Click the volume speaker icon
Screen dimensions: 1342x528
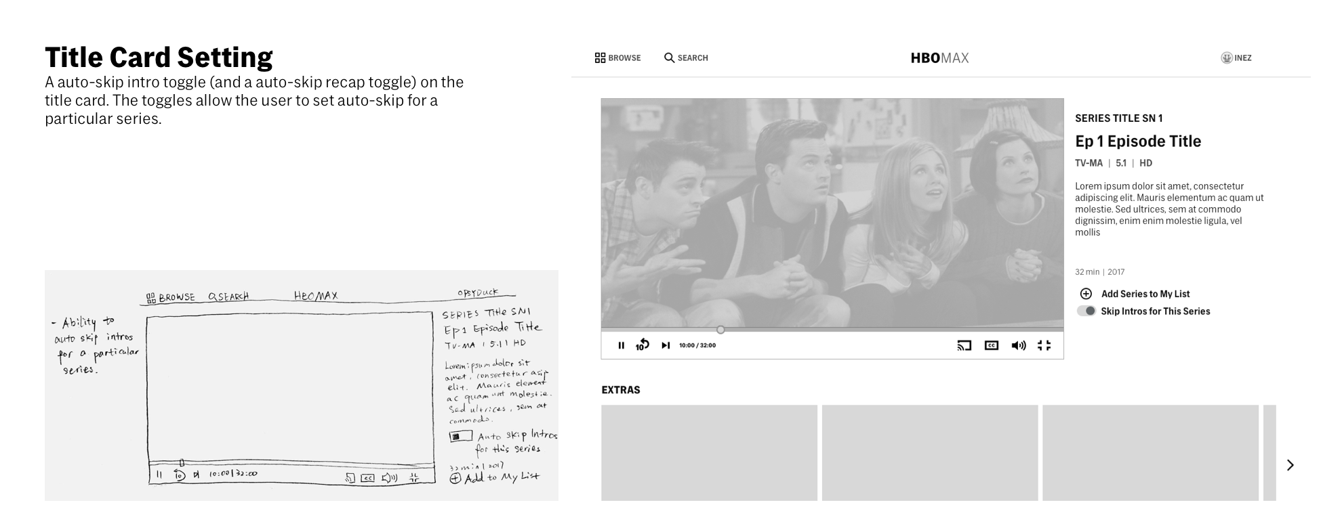1019,345
